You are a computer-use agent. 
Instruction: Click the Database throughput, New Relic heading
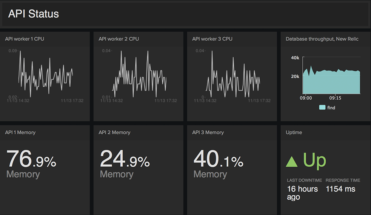coord(322,39)
